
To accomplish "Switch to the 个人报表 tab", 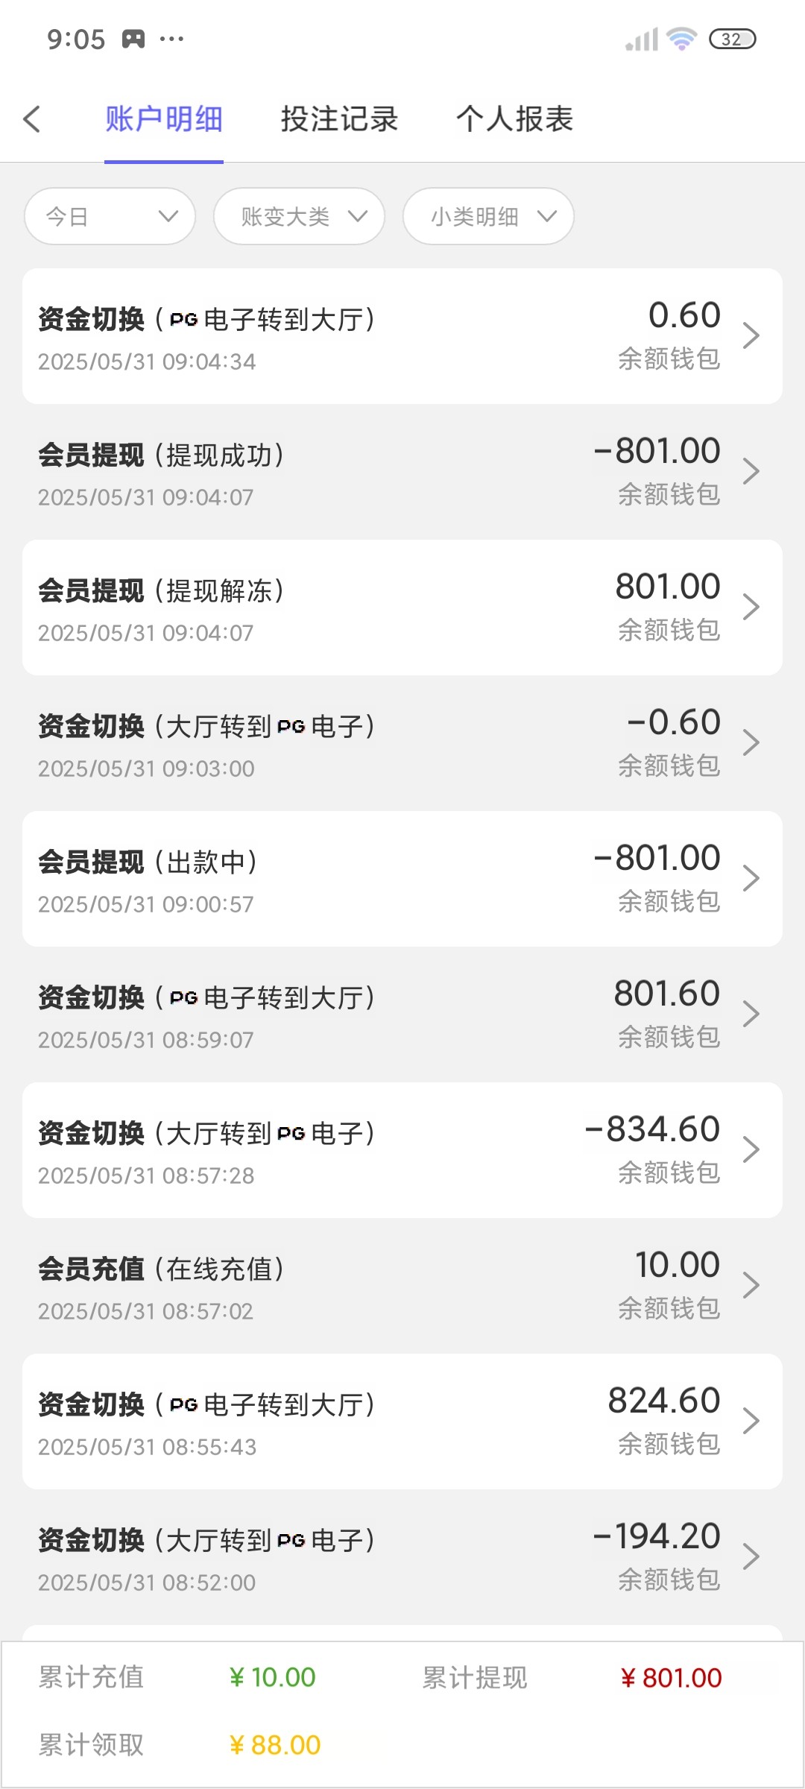I will pos(514,119).
